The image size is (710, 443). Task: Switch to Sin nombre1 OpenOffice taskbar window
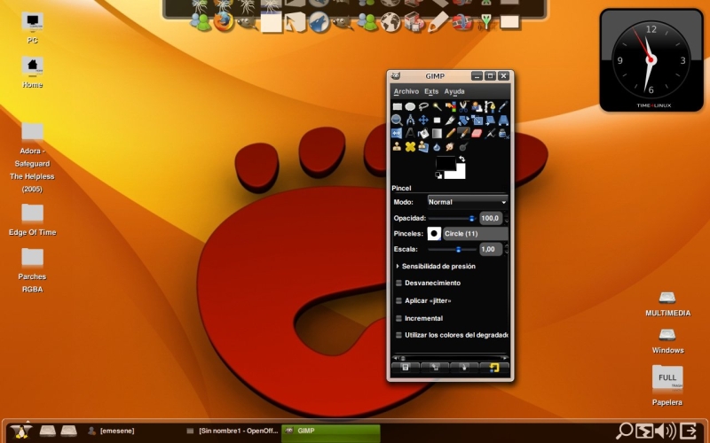coord(233,431)
